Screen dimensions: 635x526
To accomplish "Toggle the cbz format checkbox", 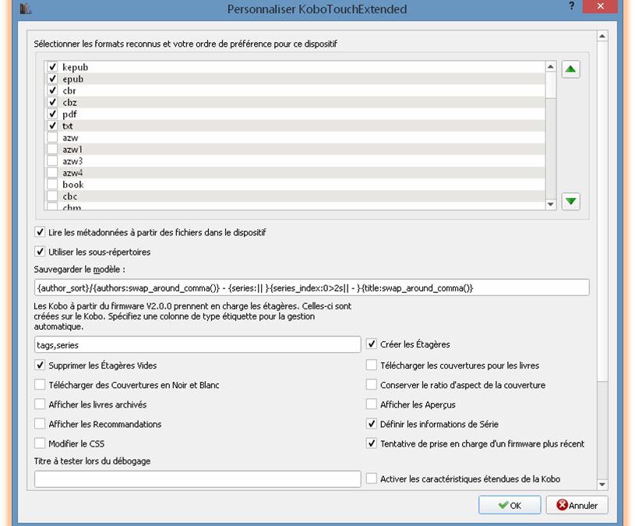I will click(x=52, y=102).
